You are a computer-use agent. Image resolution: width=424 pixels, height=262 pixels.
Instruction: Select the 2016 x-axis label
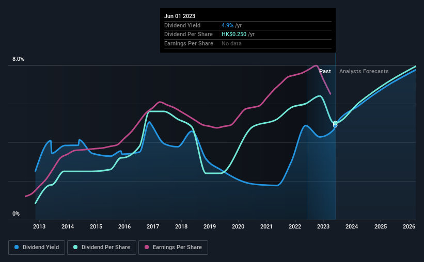124,226
